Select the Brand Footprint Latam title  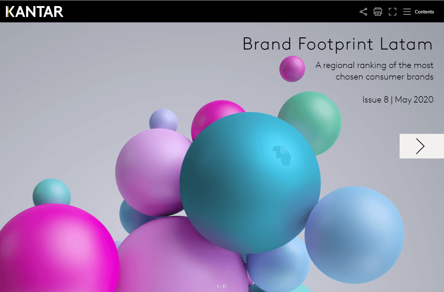click(338, 44)
